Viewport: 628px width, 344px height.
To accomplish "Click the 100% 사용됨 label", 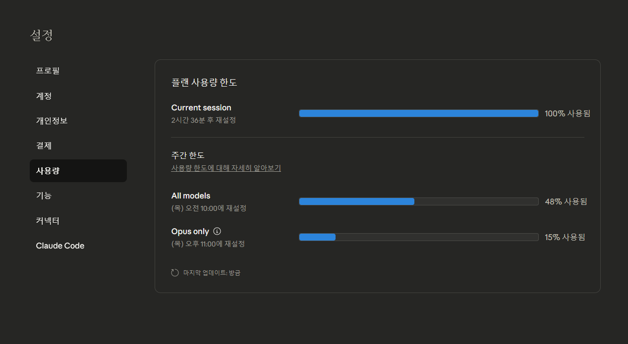I will tap(568, 113).
